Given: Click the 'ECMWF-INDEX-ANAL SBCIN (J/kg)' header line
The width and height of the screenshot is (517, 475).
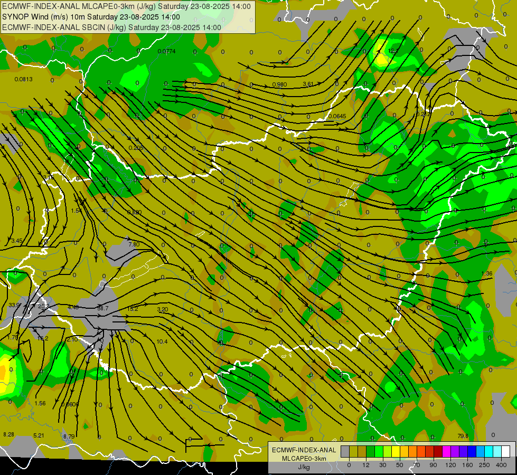Looking at the screenshot, I should click(111, 27).
